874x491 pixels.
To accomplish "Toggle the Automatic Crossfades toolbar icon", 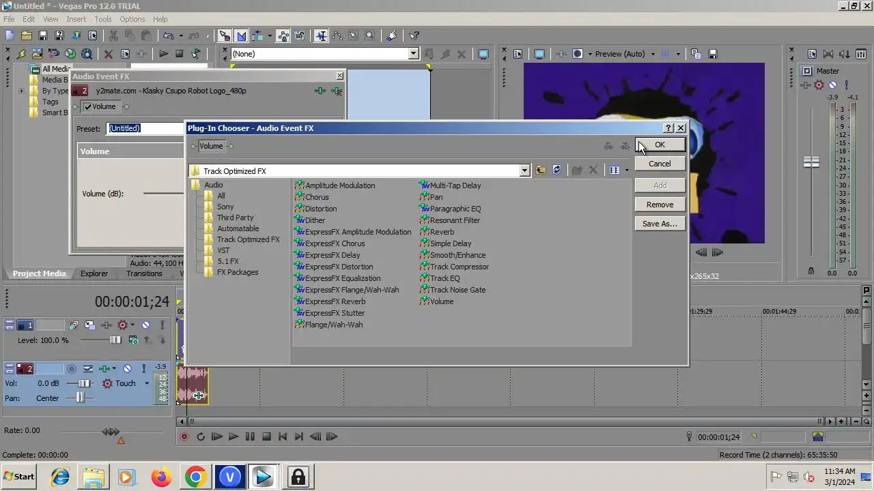I will tap(241, 35).
